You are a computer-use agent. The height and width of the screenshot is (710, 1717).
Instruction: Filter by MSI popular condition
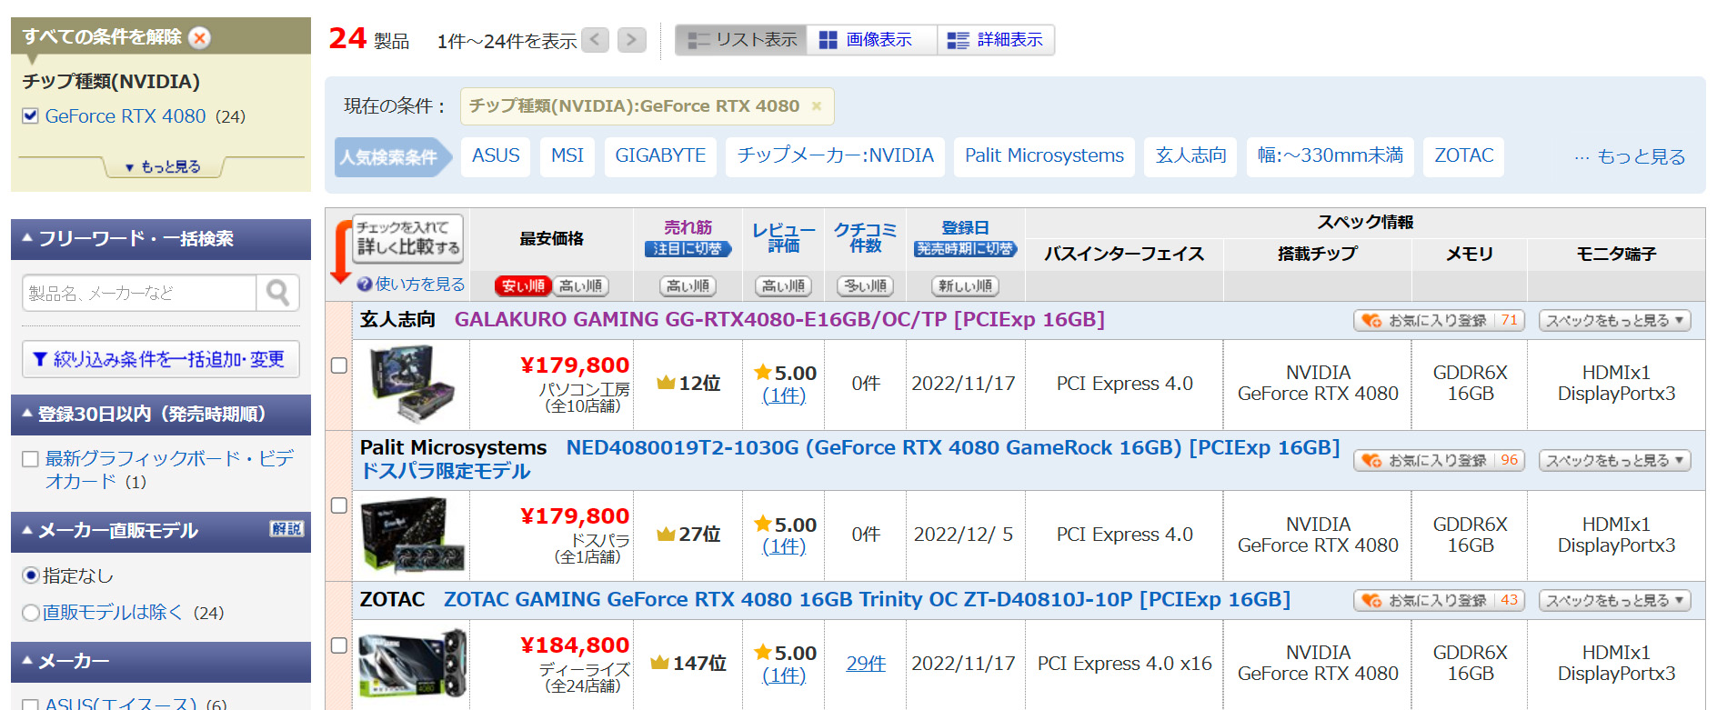tap(567, 156)
